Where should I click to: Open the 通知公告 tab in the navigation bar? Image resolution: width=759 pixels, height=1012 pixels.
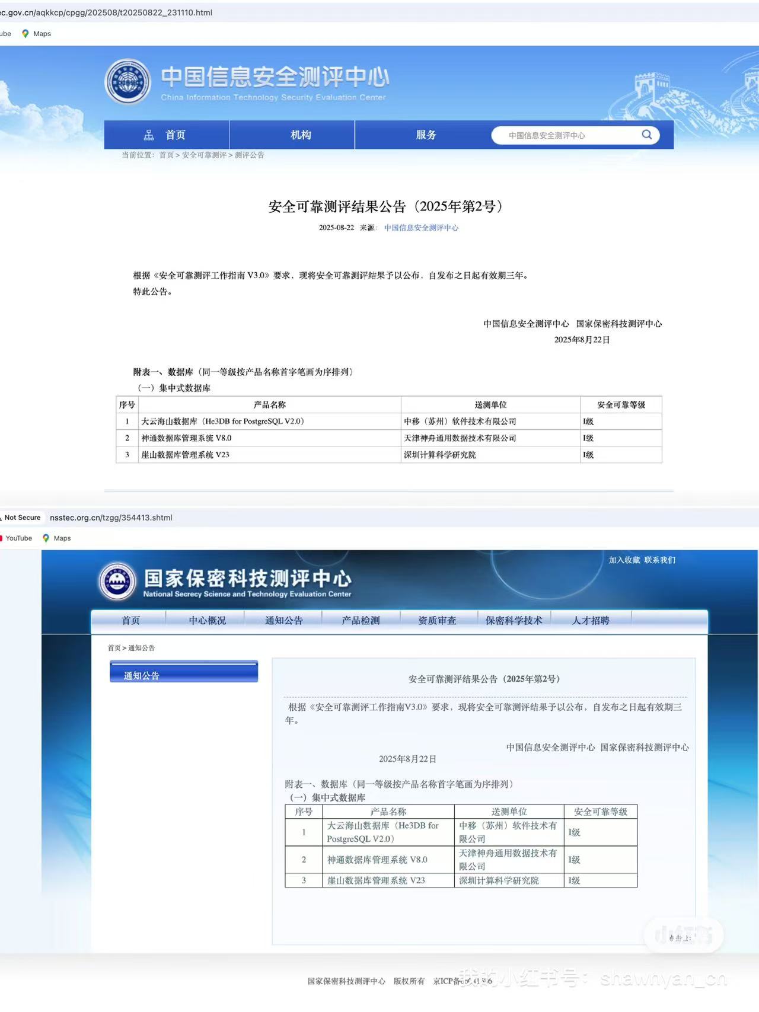[x=284, y=621]
